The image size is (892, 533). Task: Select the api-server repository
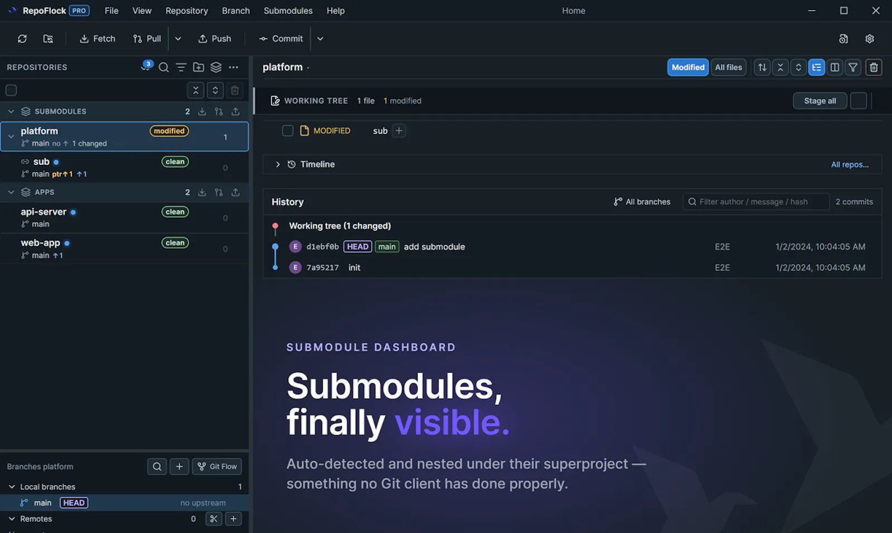[124, 217]
